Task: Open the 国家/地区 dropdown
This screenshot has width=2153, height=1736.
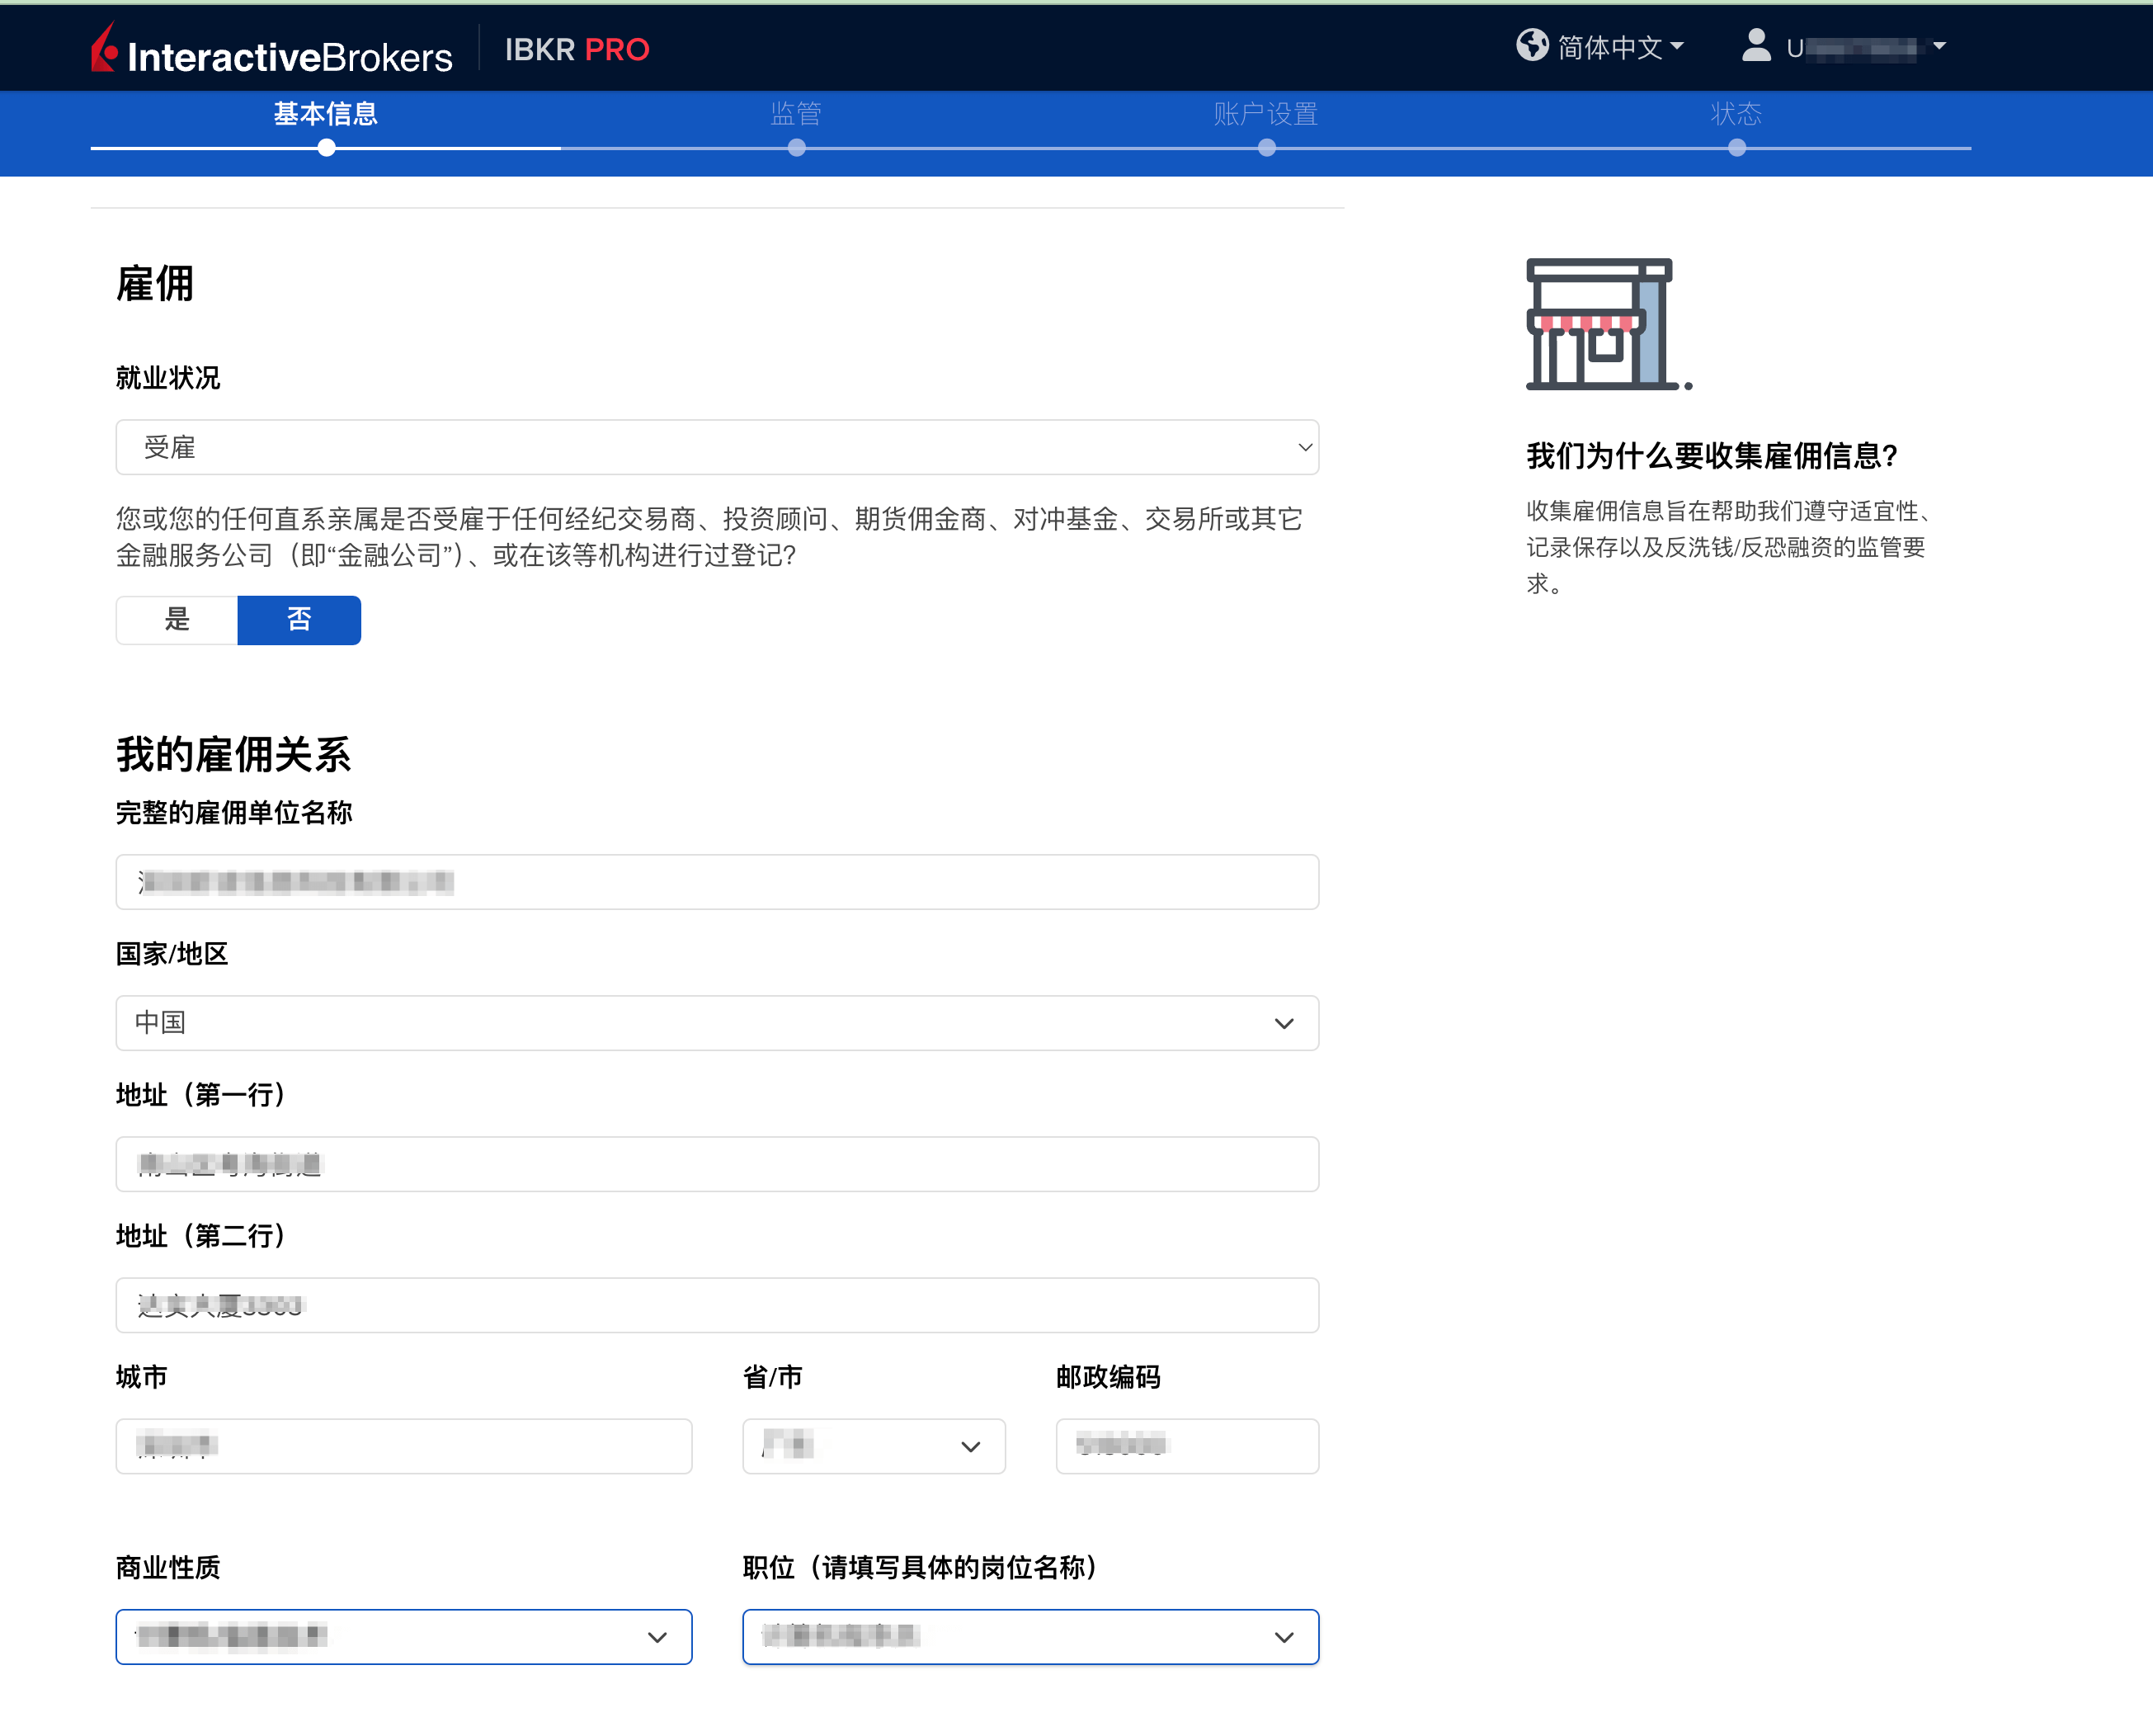Action: click(717, 1023)
